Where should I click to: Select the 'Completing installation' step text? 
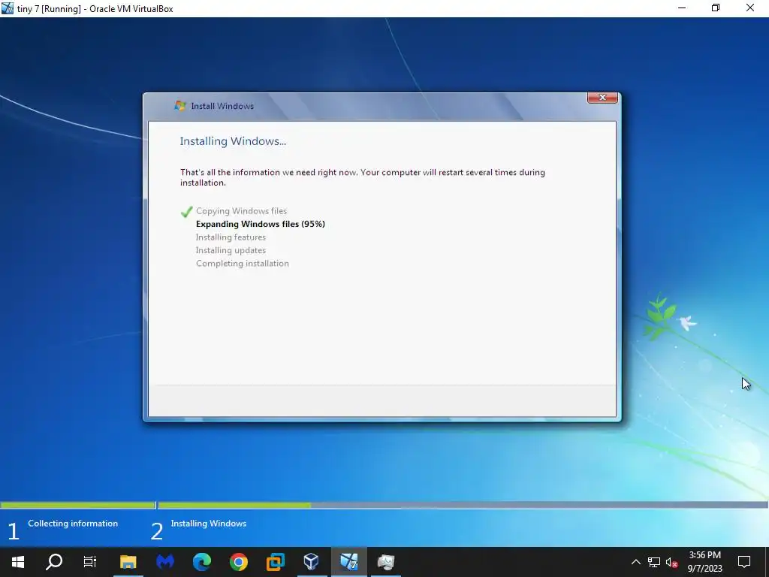[243, 264]
